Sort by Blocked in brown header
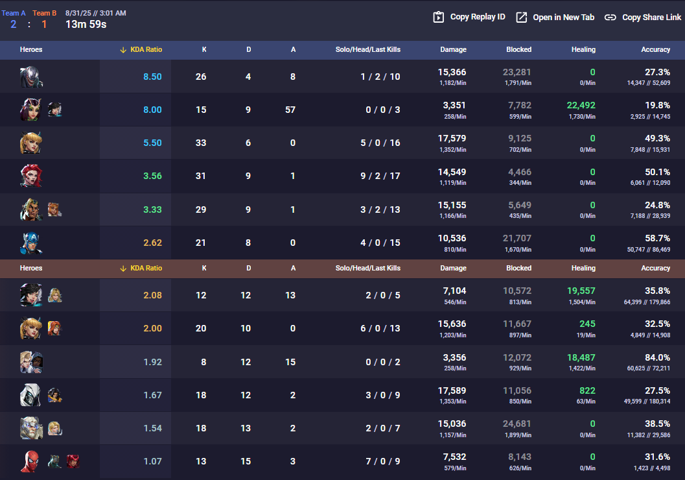685x480 pixels. click(518, 268)
